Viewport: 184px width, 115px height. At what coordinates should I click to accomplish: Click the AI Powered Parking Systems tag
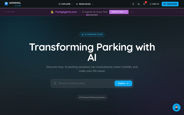click(x=92, y=98)
